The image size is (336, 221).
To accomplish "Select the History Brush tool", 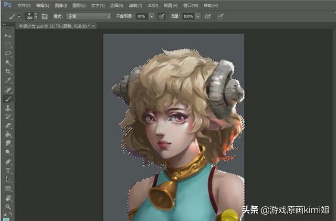I will pyautogui.click(x=8, y=117).
